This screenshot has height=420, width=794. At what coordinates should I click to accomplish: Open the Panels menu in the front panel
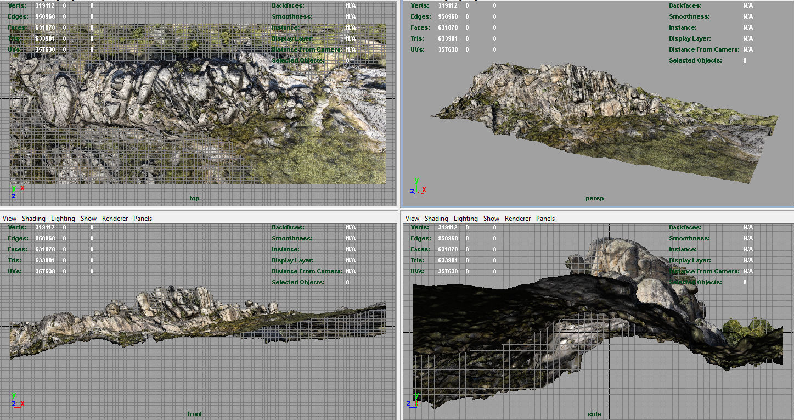pyautogui.click(x=143, y=219)
